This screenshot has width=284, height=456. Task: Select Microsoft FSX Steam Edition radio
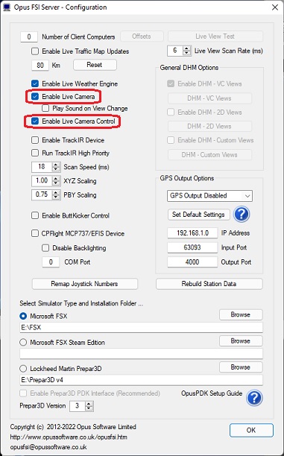point(23,343)
